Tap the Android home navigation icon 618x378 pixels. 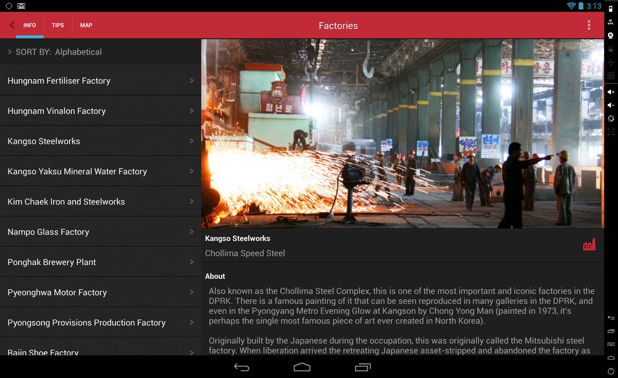click(x=302, y=367)
